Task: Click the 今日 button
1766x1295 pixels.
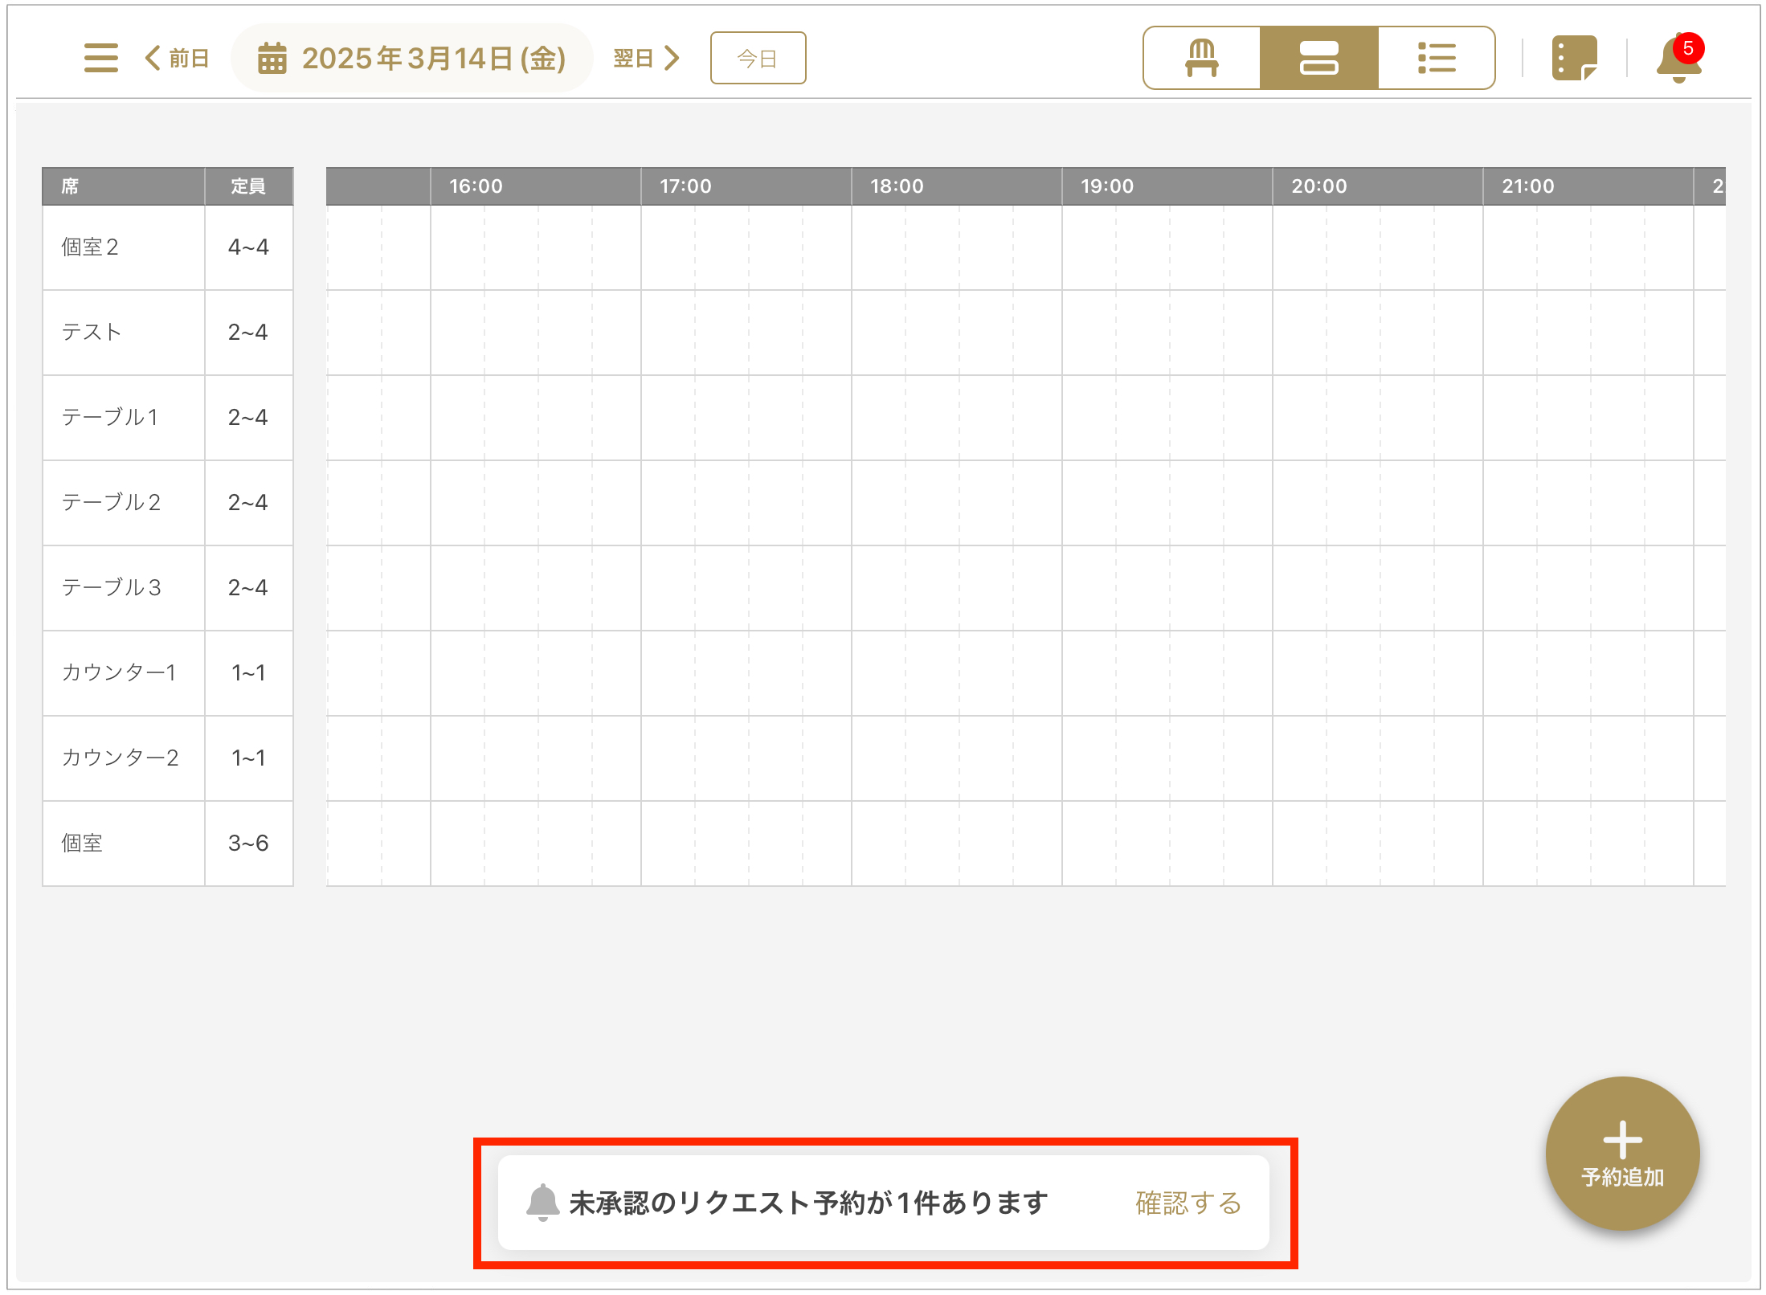Action: pyautogui.click(x=758, y=58)
